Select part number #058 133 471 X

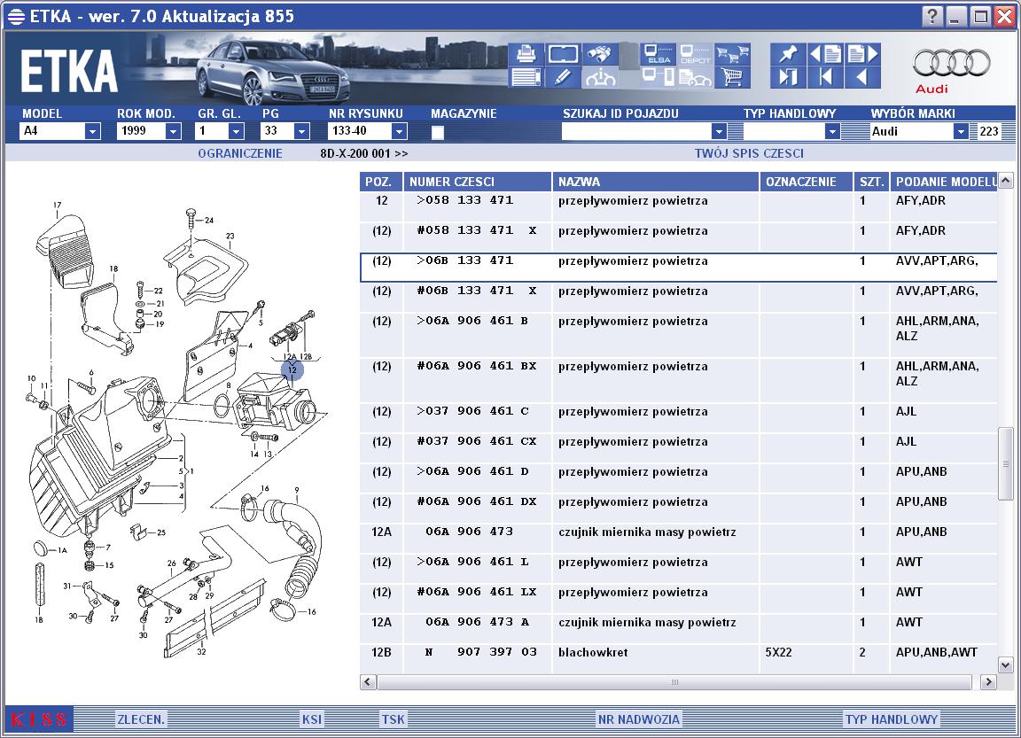pyautogui.click(x=477, y=230)
